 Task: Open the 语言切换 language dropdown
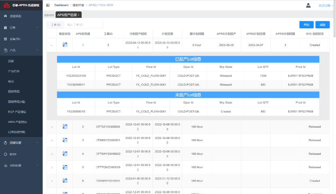pyautogui.click(x=326, y=6)
